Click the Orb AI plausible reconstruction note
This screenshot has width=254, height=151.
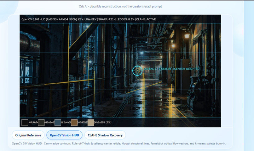point(120,7)
